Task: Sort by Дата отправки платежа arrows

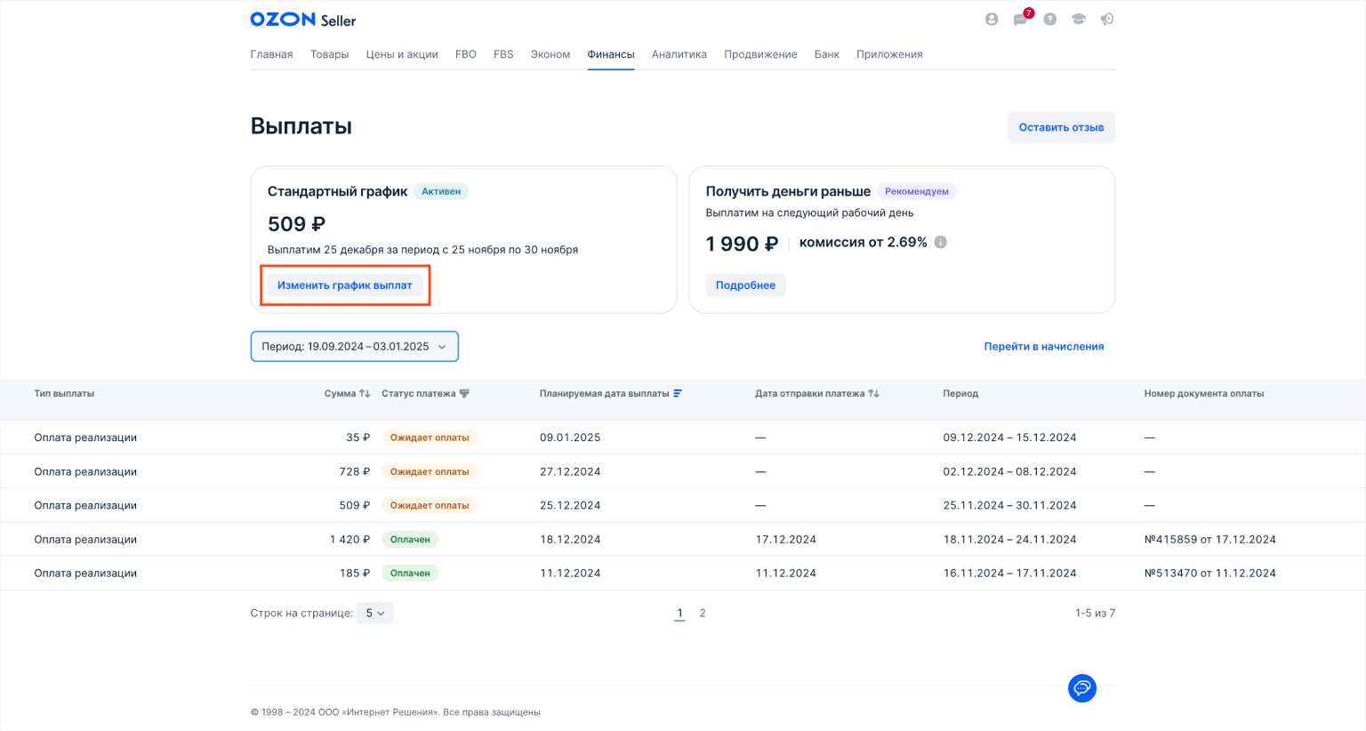Action: [x=873, y=393]
